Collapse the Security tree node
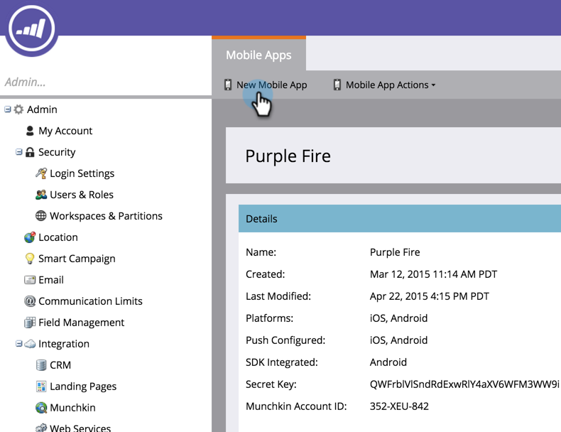Screen dimensions: 561x432 click(19, 152)
